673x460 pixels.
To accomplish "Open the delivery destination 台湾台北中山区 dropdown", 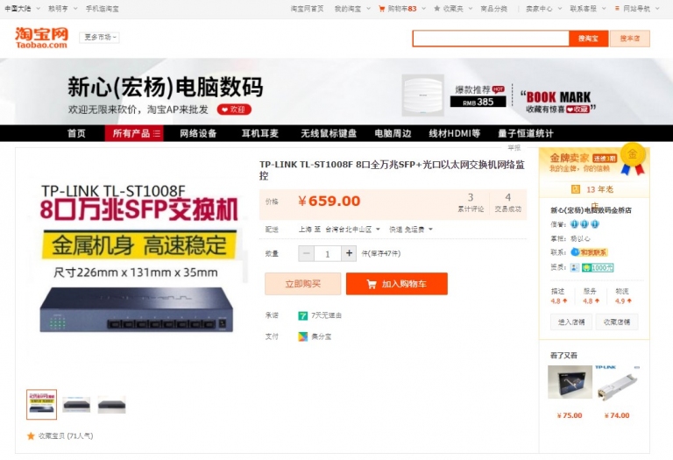I will (x=352, y=230).
